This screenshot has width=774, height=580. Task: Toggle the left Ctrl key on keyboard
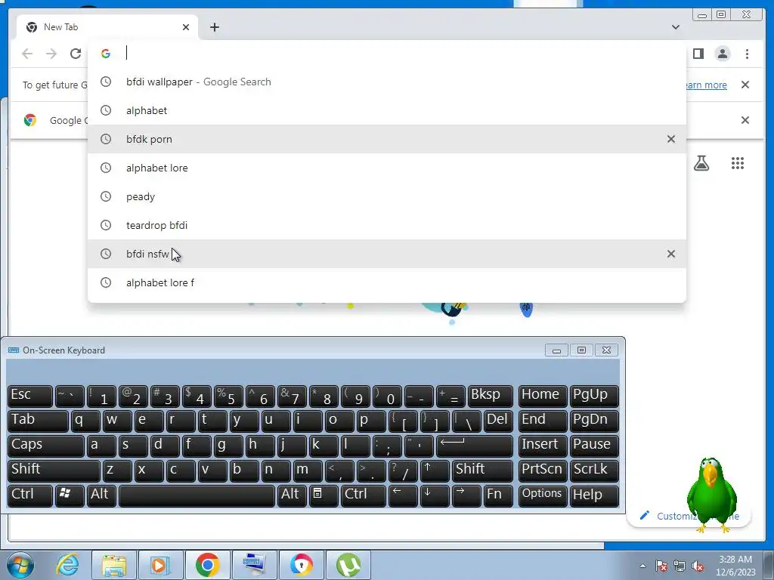click(30, 495)
